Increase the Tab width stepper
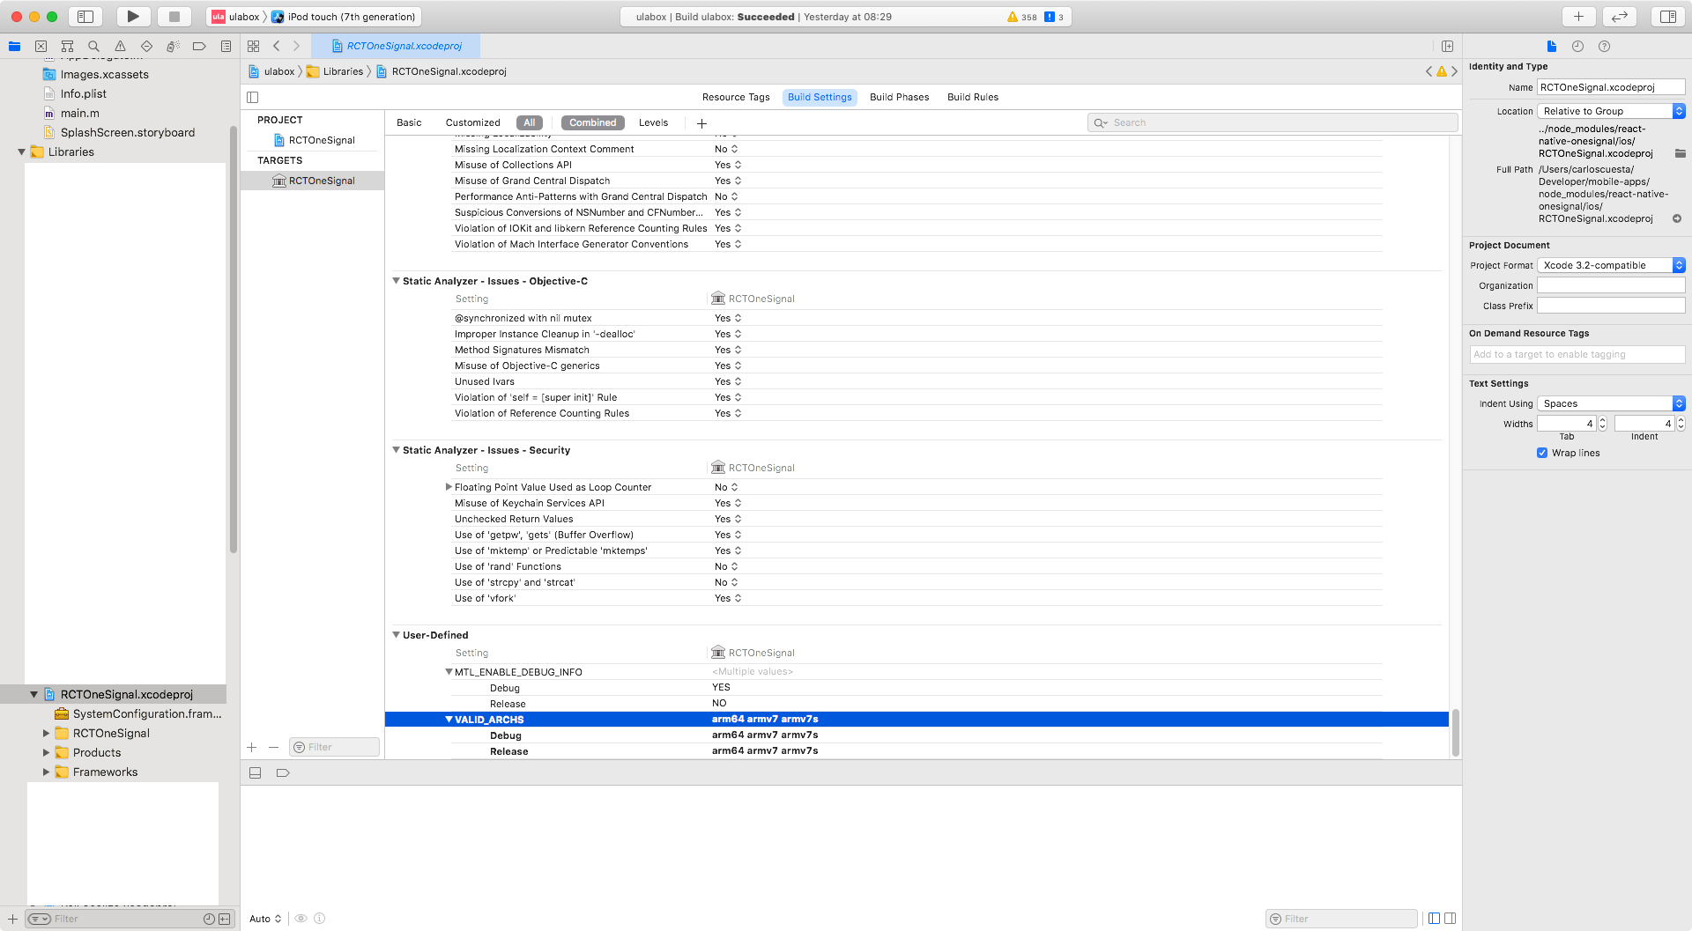The height and width of the screenshot is (931, 1692). pos(1602,420)
